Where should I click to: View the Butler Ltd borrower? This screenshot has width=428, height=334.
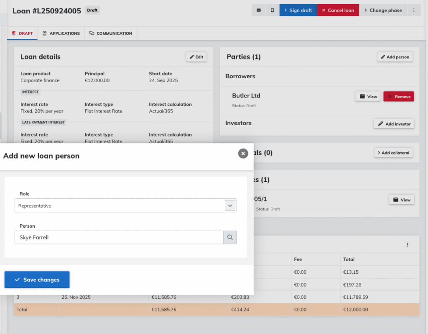368,97
